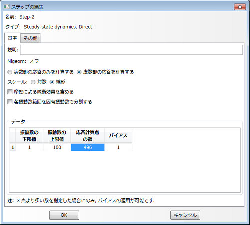Click into the 説明 description field
Viewport: 250px width, 225px height.
click(131, 50)
